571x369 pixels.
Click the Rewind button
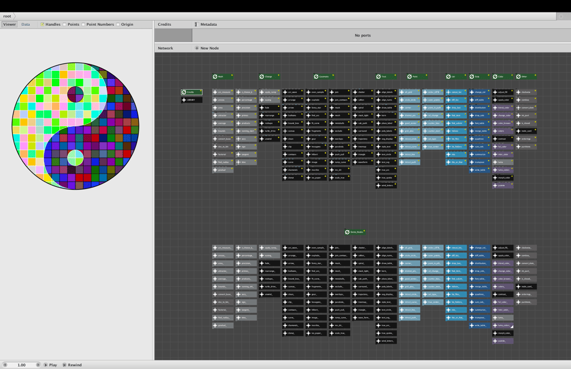coord(72,364)
